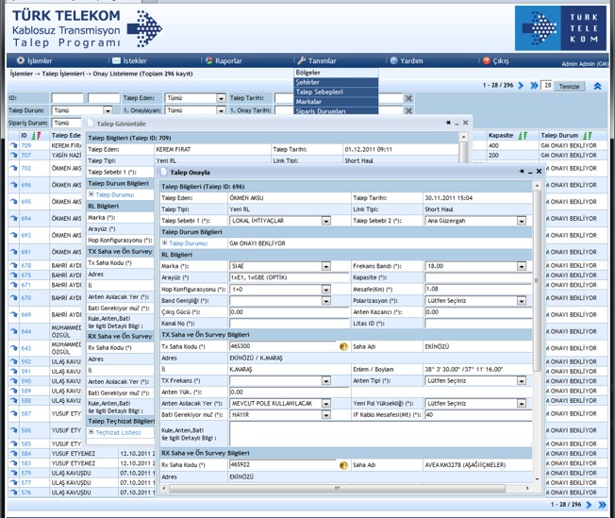The image size is (615, 518).
Task: Click the Çıkış menu item
Action: (x=496, y=60)
